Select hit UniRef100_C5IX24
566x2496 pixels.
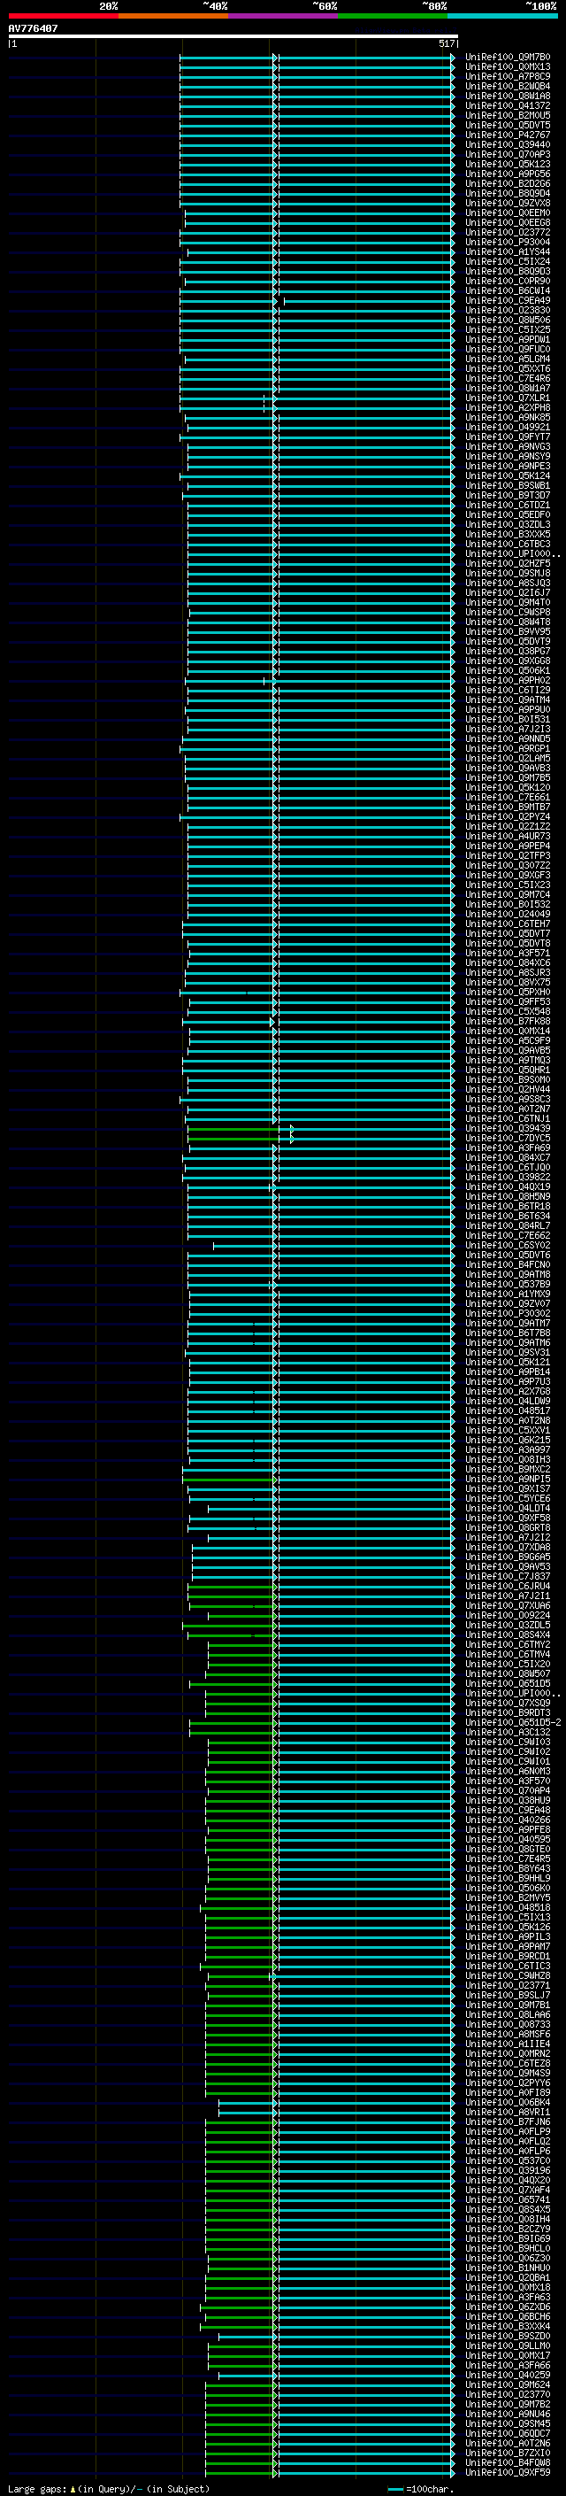point(508,261)
